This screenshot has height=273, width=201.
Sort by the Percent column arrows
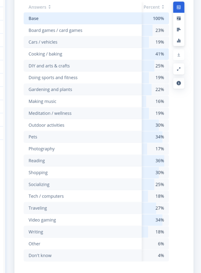pos(163,7)
